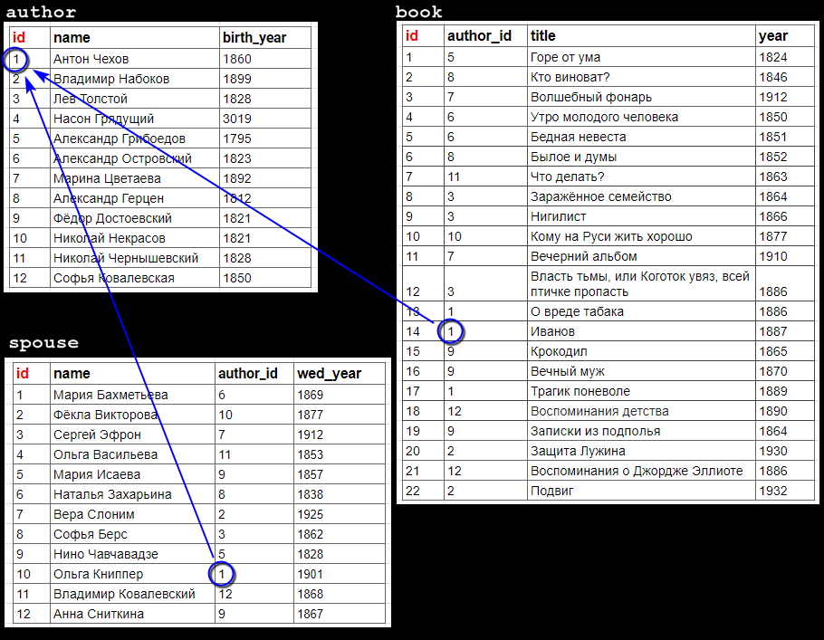This screenshot has height=640, width=824.
Task: Click circled author_id 1 in the Иванов row
Action: pos(450,331)
